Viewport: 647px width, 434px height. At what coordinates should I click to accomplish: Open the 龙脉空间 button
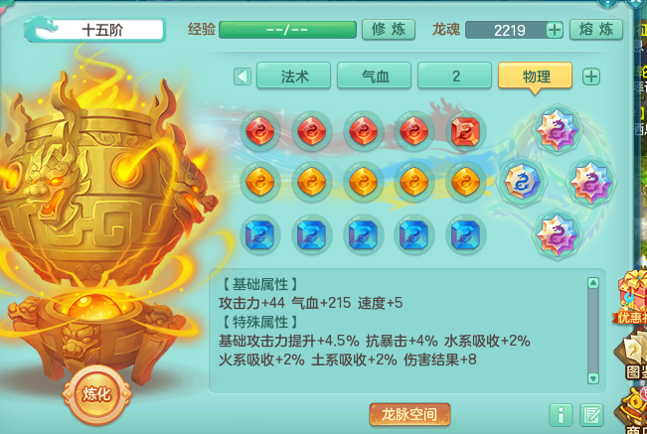tap(409, 414)
